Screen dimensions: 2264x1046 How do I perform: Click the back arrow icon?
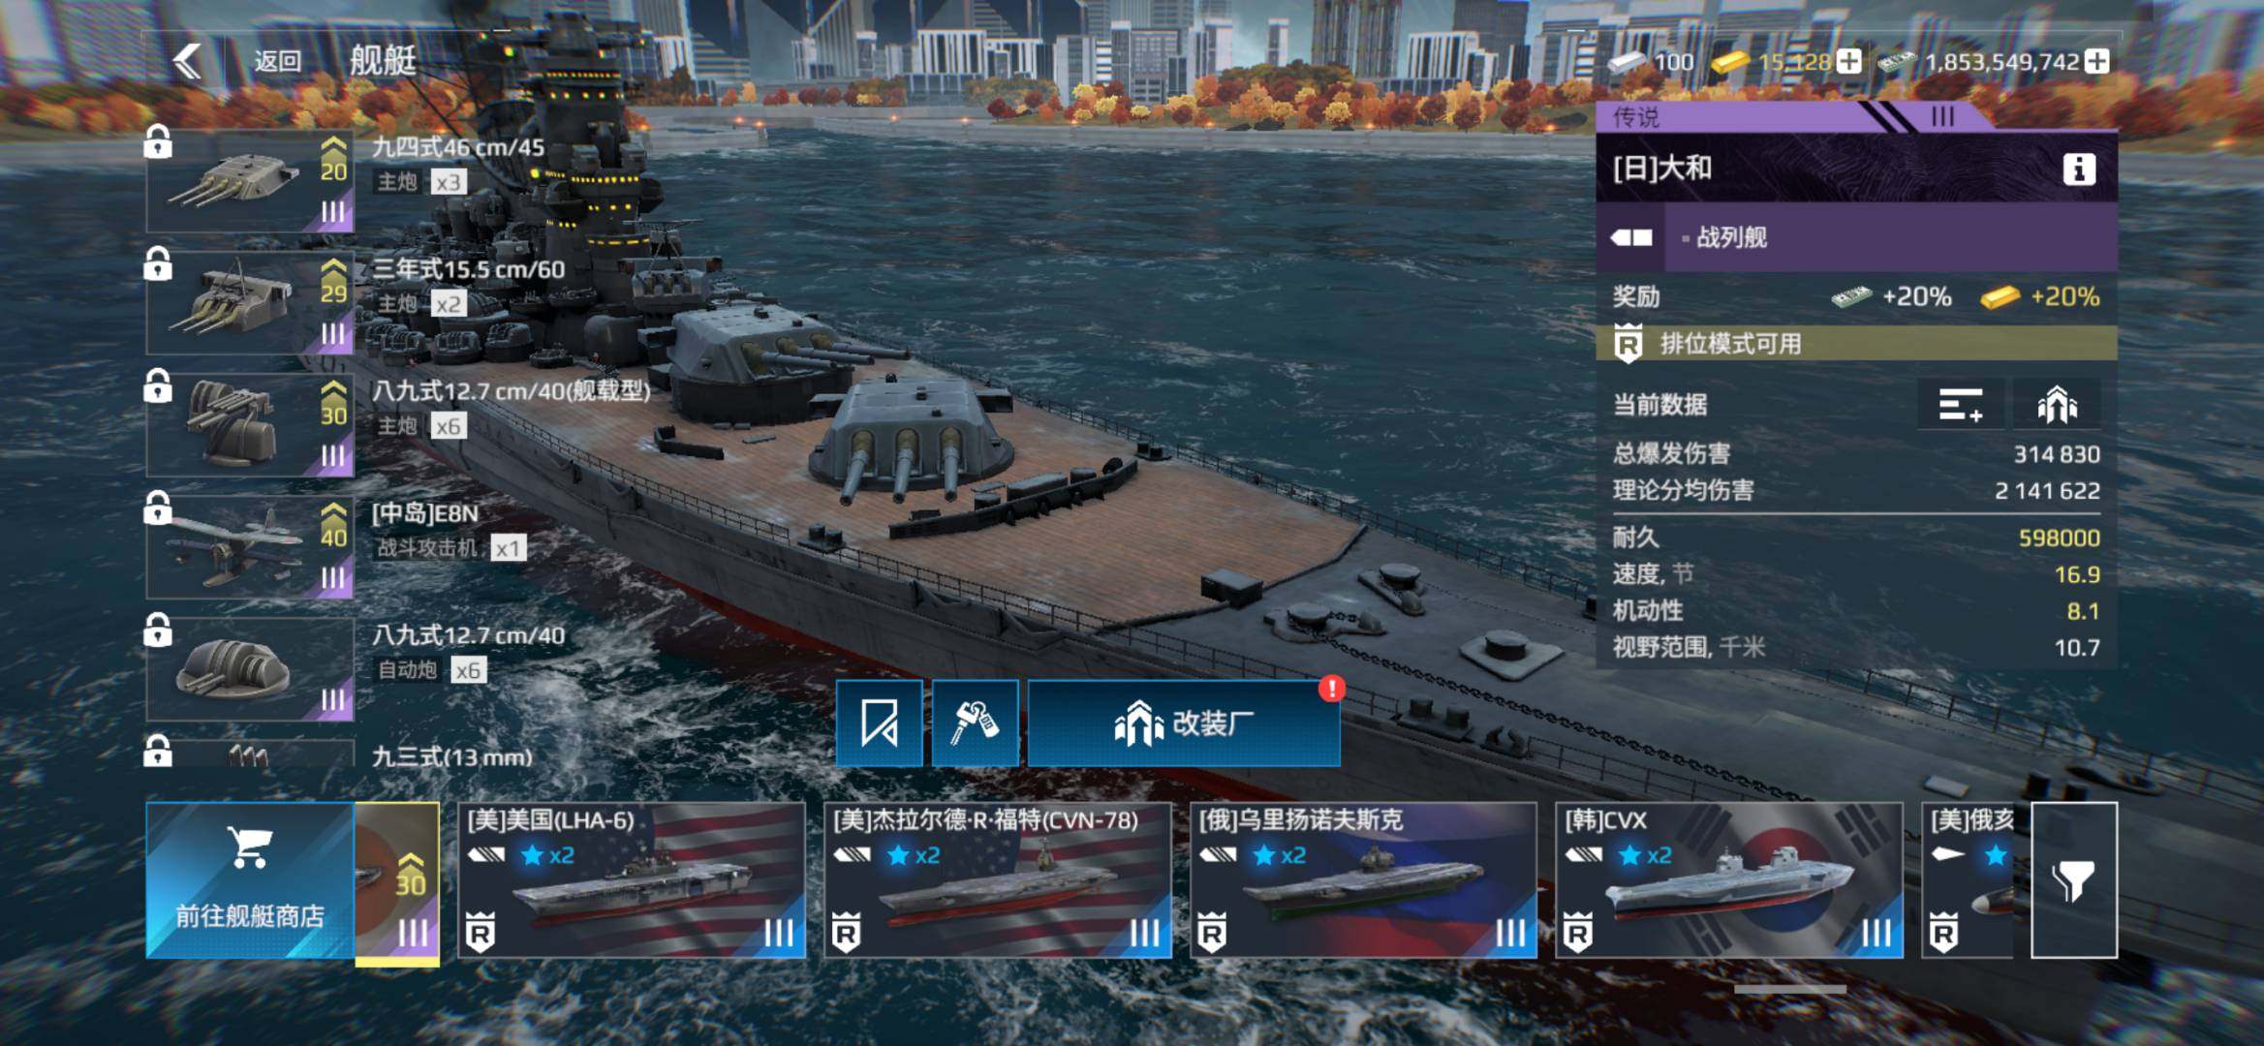(187, 61)
